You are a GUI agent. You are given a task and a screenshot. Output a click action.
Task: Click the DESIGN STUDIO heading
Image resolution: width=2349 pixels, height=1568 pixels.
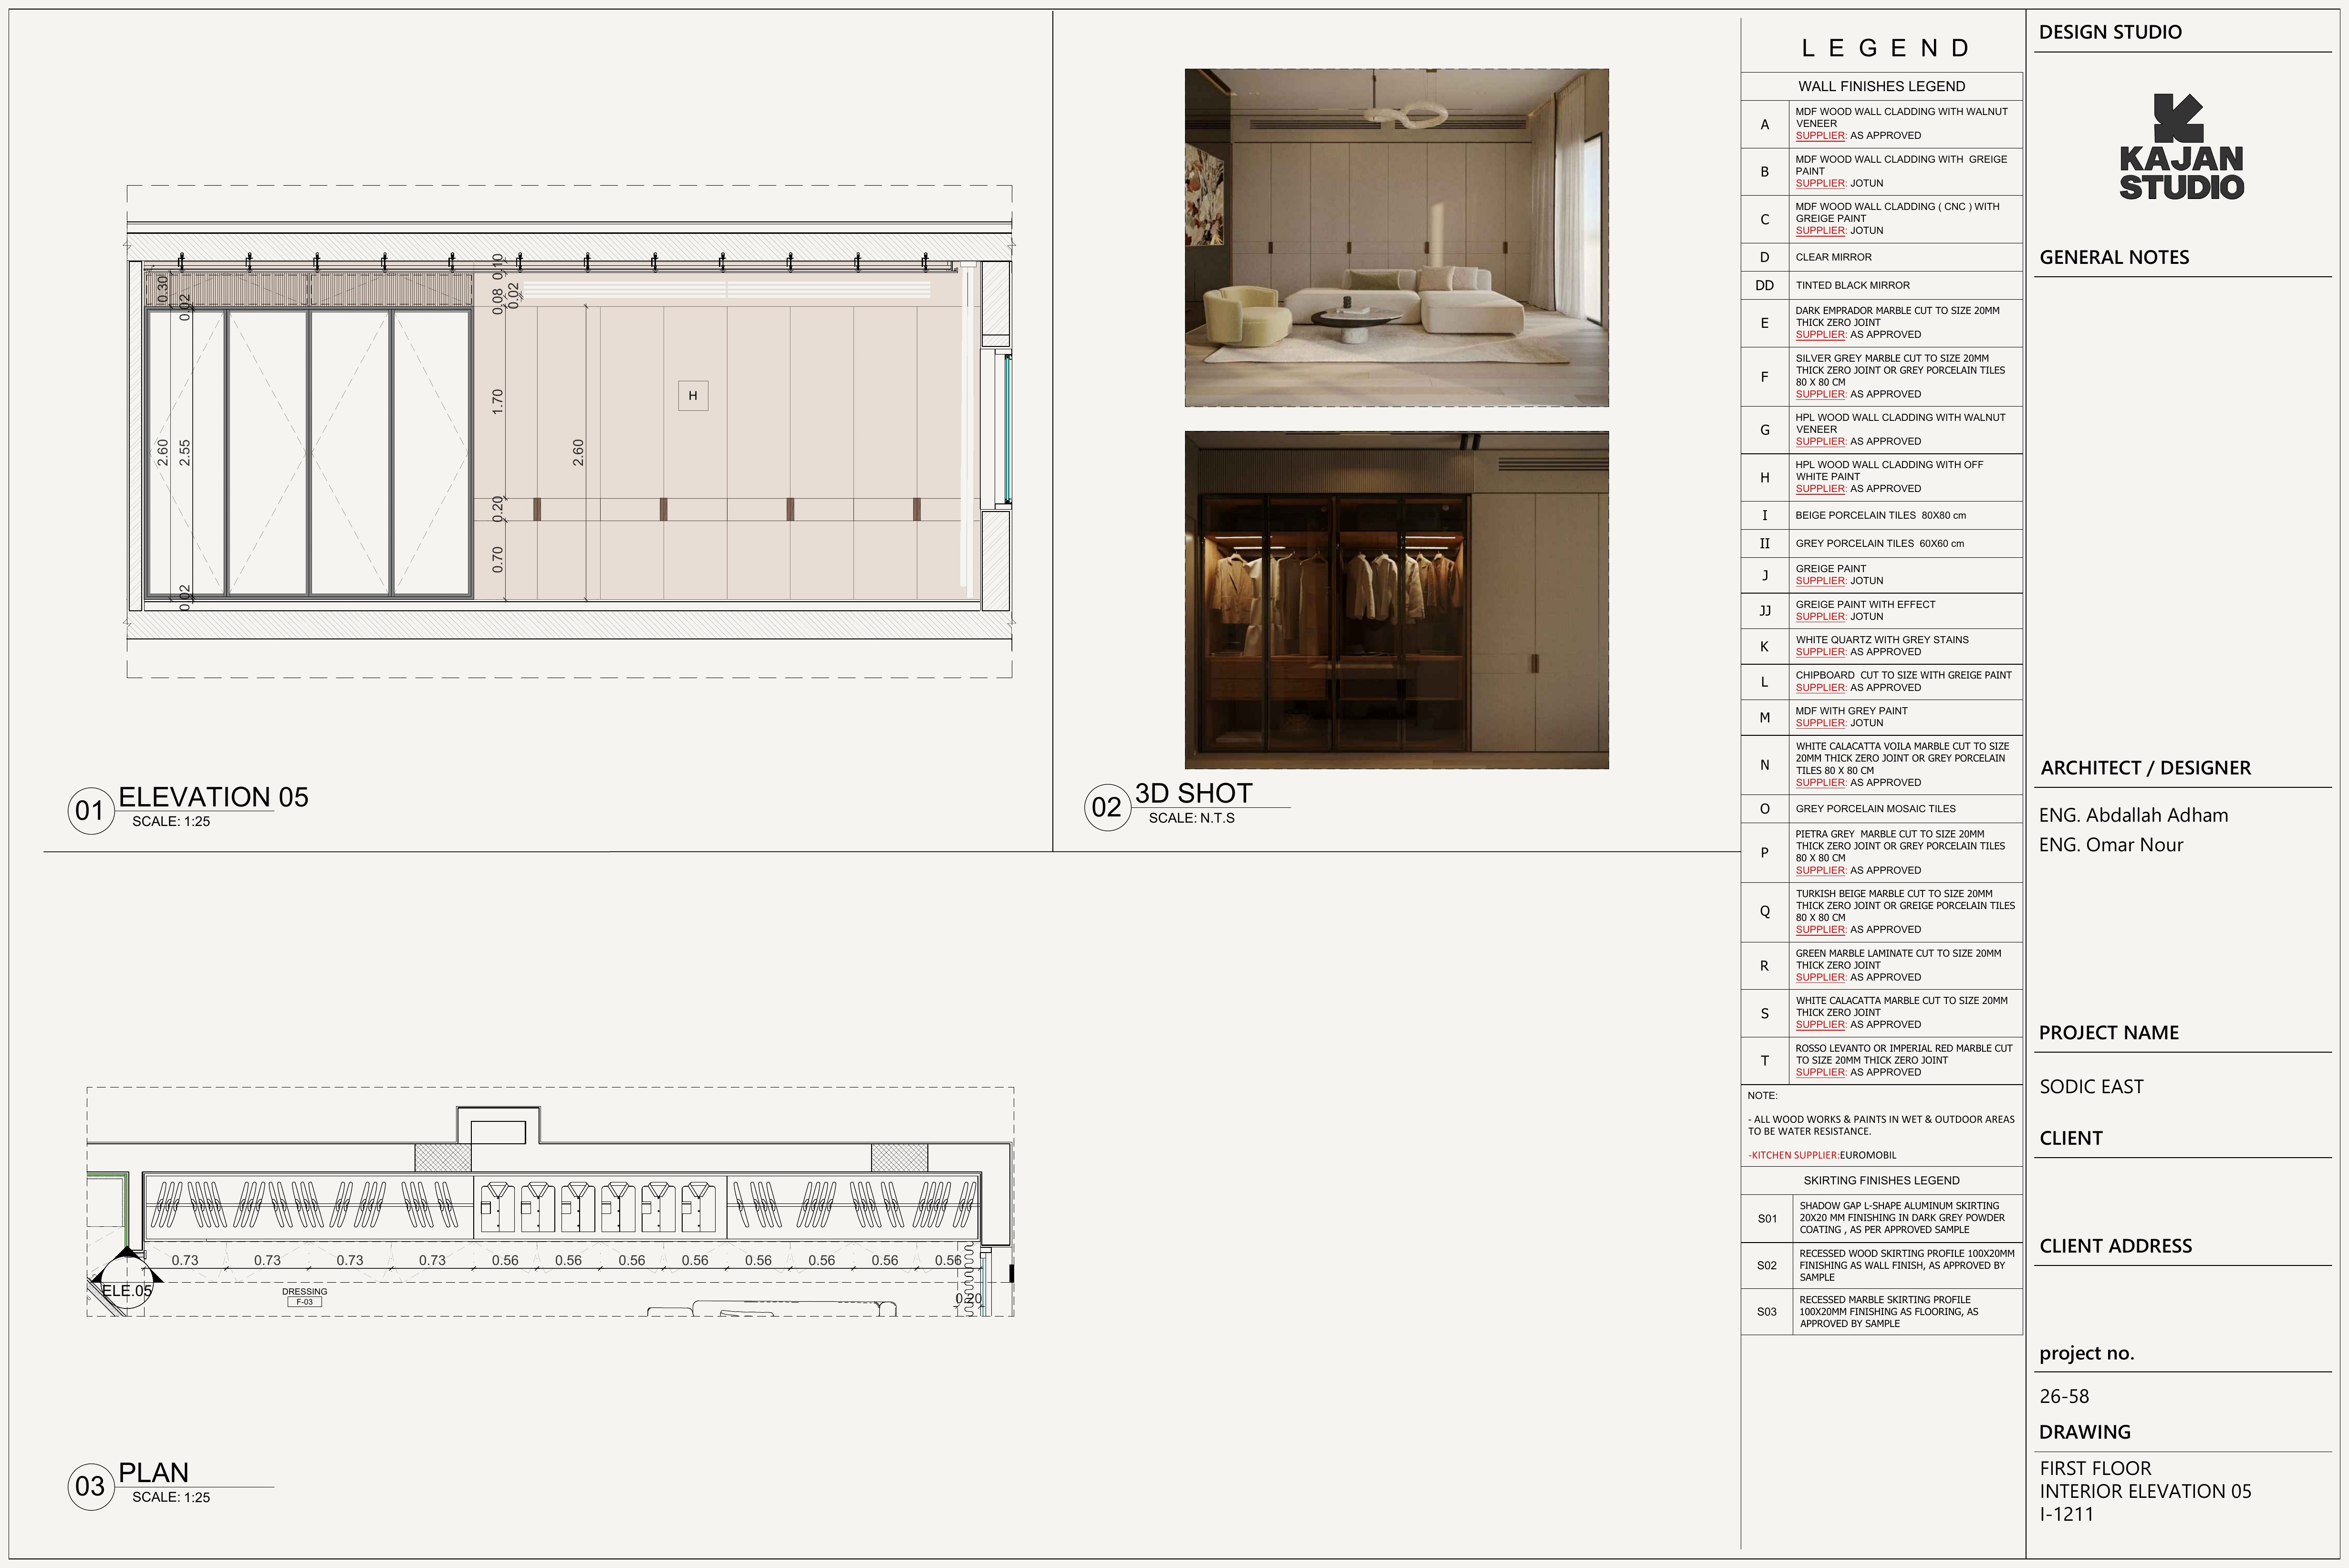(x=2110, y=32)
